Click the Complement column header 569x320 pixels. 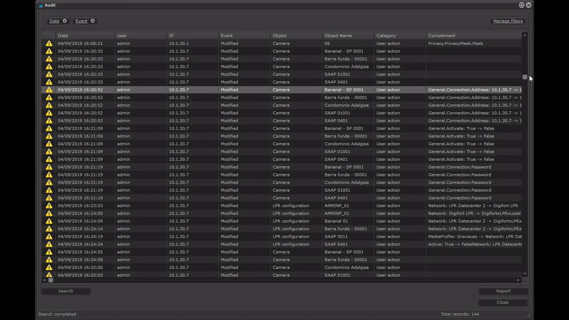tap(474, 36)
